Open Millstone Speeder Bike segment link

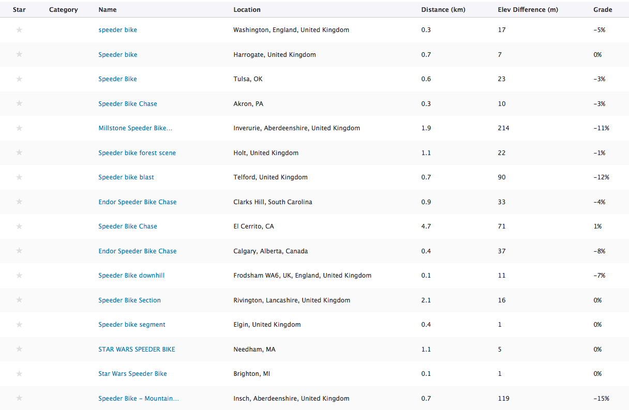point(135,128)
